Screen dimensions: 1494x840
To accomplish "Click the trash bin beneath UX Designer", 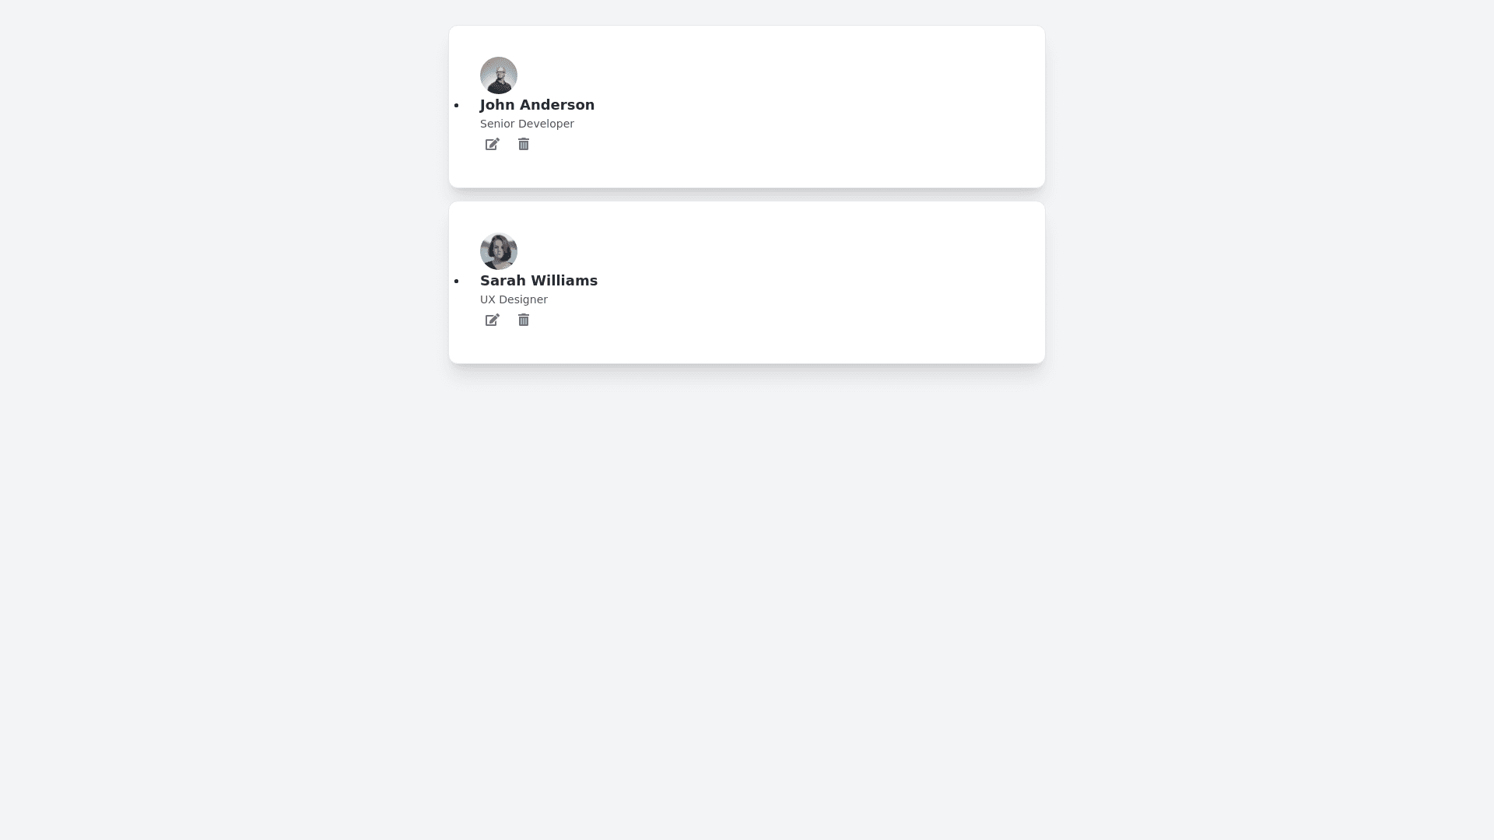I will pyautogui.click(x=524, y=320).
